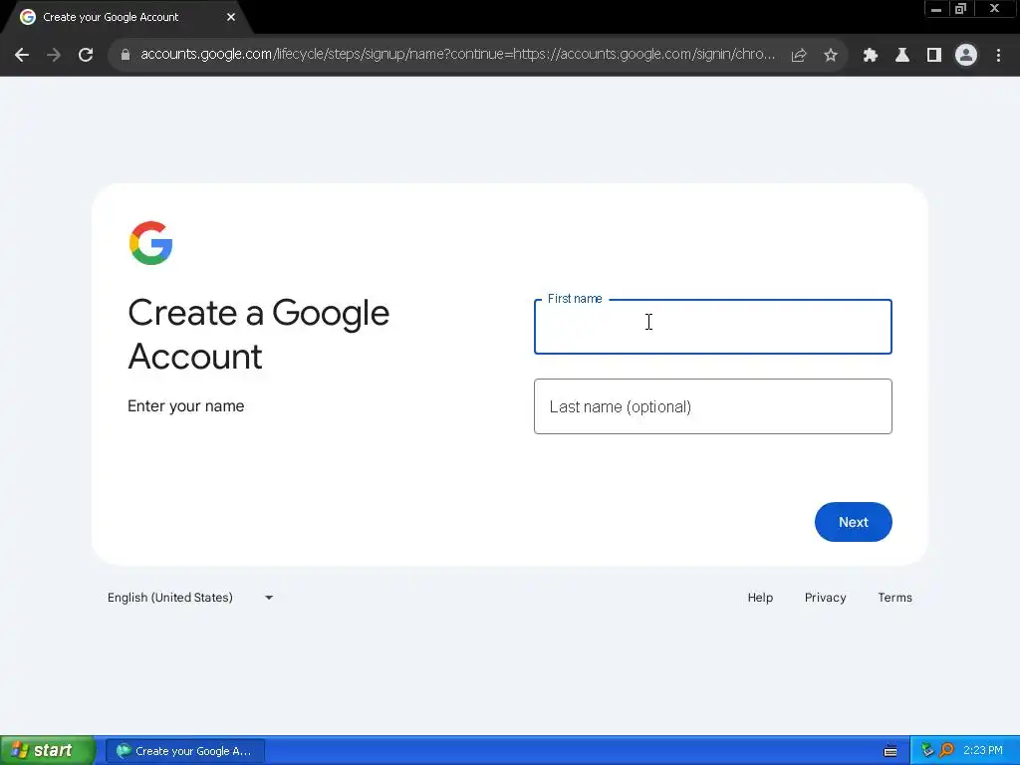Click the 2:23 PM clock
Image resolution: width=1020 pixels, height=765 pixels.
coord(983,750)
